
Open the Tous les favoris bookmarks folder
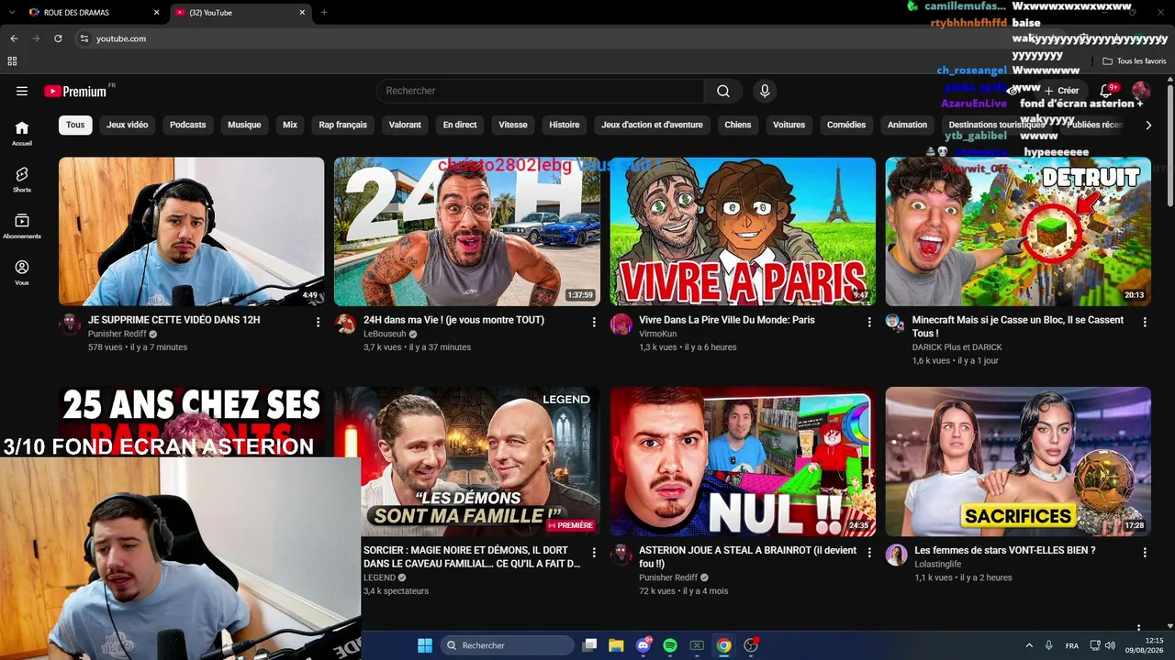tap(1135, 61)
